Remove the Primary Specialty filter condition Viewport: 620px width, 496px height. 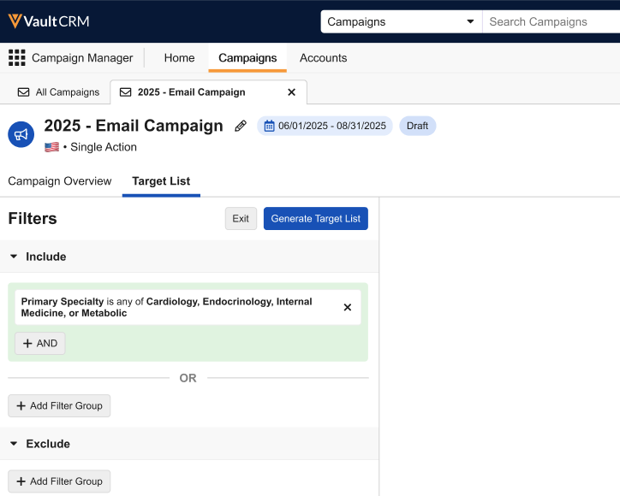tap(347, 308)
